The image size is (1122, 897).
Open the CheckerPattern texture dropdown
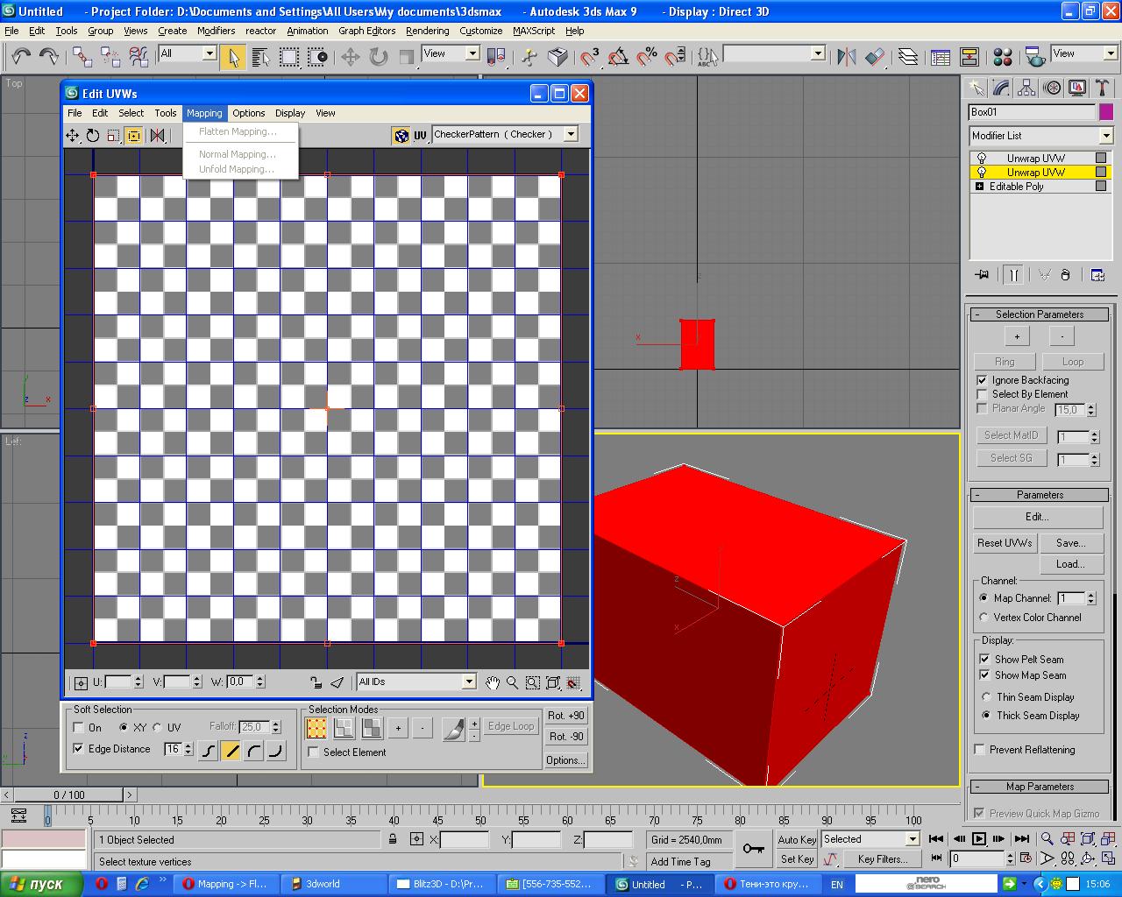tap(571, 135)
